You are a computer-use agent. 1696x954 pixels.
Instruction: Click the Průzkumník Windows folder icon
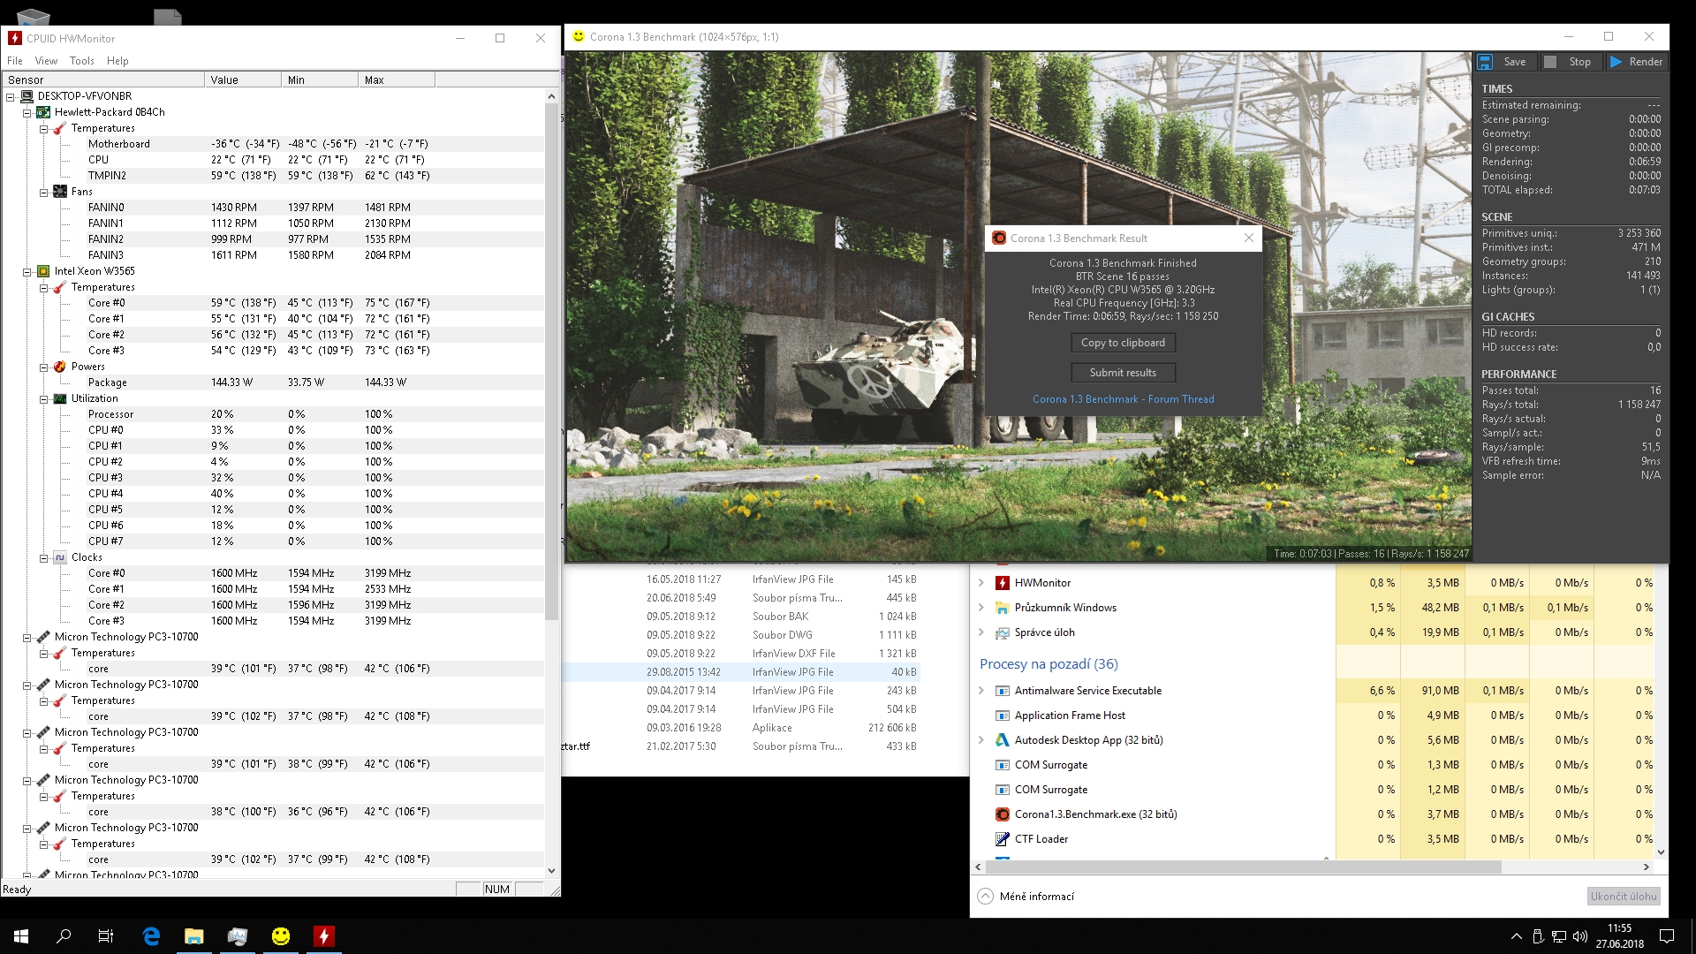(1003, 608)
